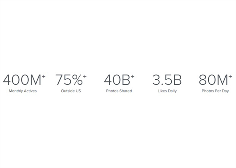Viewport: 236px width, 168px height.
Task: Select the Photos Shared label
Action: tap(119, 91)
